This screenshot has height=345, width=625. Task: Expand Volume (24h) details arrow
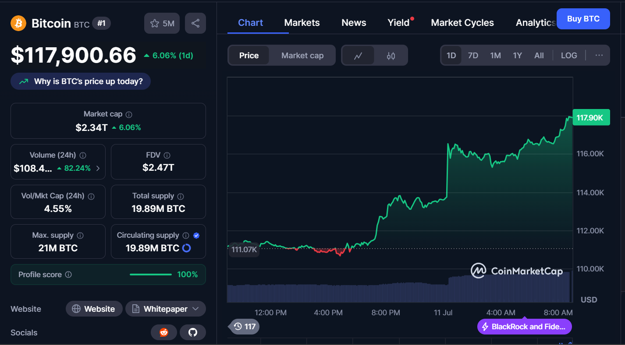pyautogui.click(x=98, y=168)
